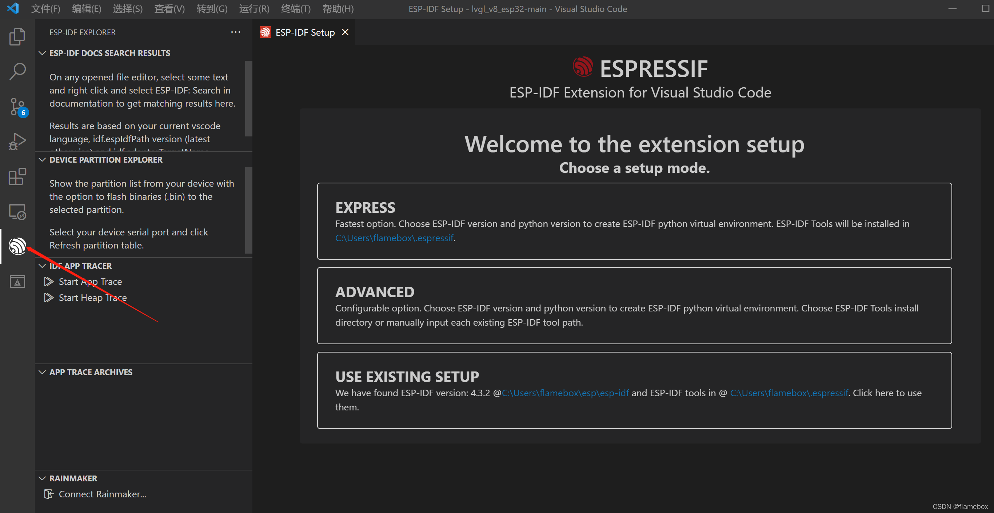Image resolution: width=994 pixels, height=513 pixels.
Task: Open the Remote Explorer icon
Action: (x=17, y=211)
